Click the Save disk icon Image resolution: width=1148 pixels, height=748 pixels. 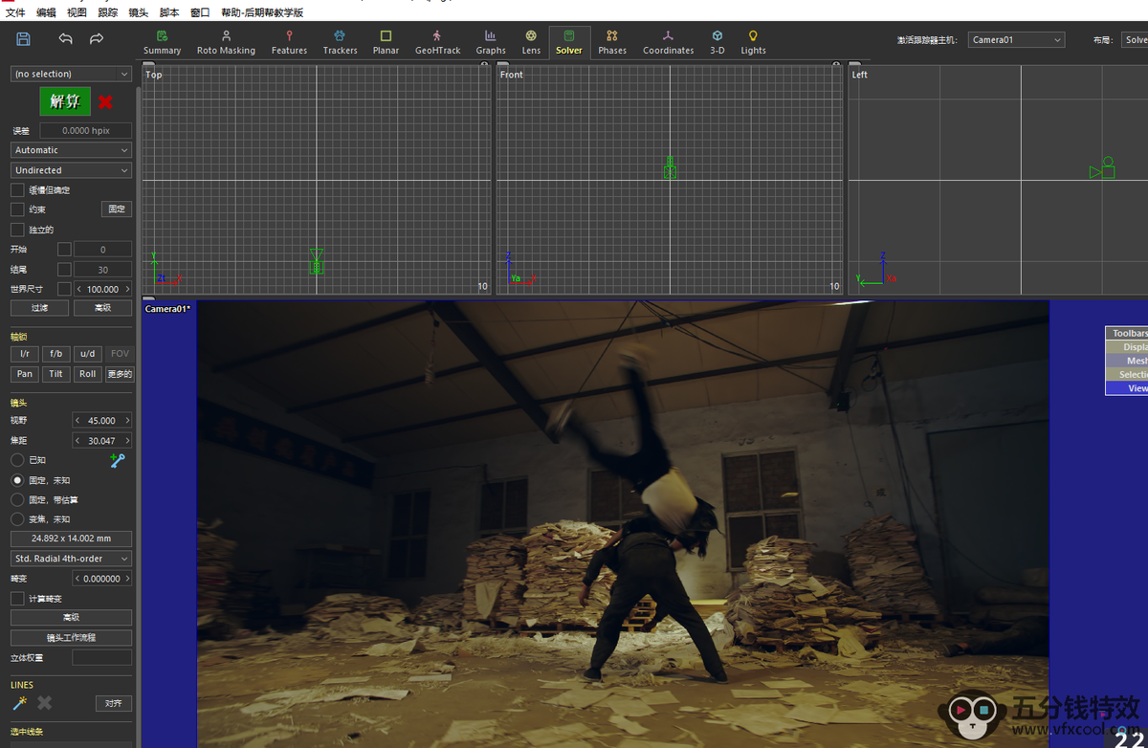click(24, 39)
